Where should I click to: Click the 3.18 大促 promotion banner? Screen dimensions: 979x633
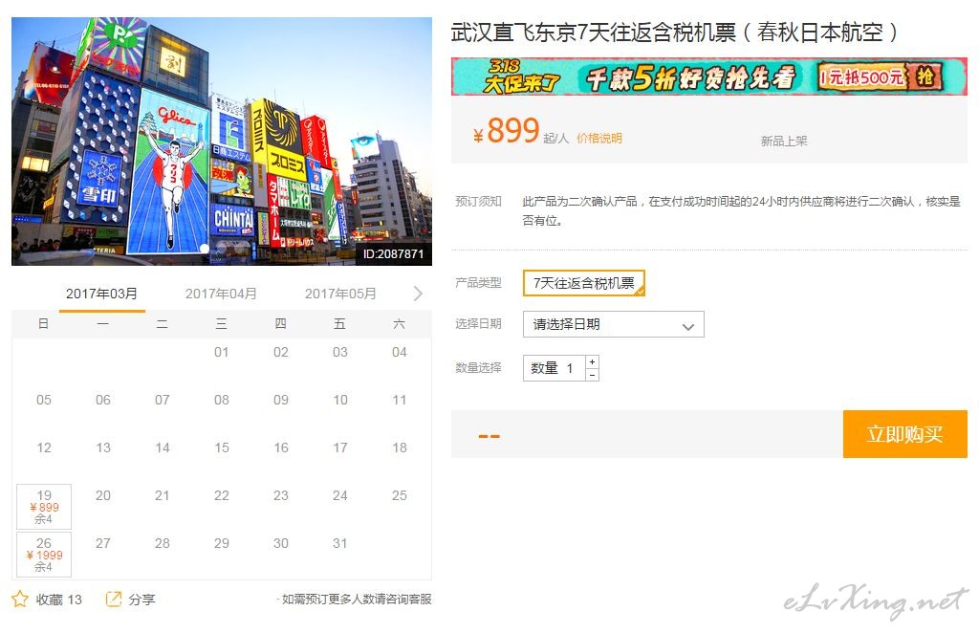coord(709,76)
